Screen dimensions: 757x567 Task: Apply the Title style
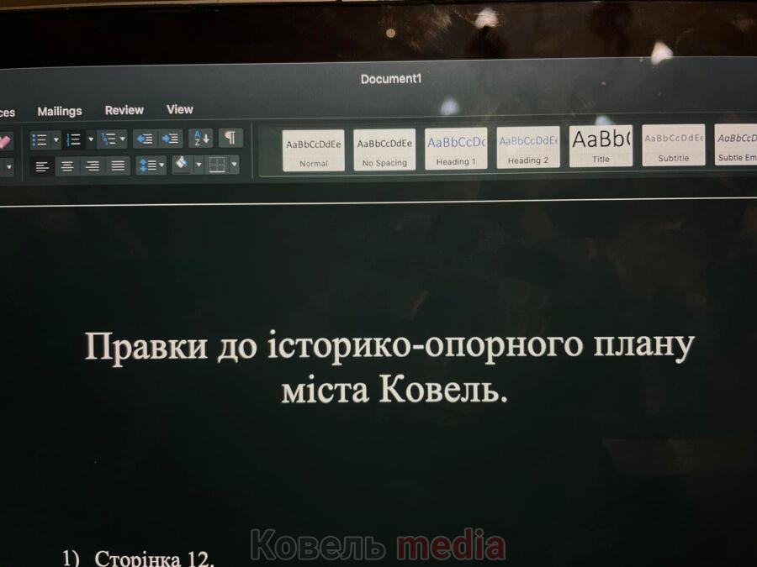click(x=601, y=146)
